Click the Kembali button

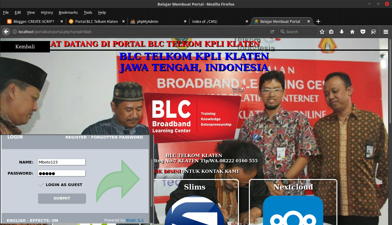(x=25, y=46)
